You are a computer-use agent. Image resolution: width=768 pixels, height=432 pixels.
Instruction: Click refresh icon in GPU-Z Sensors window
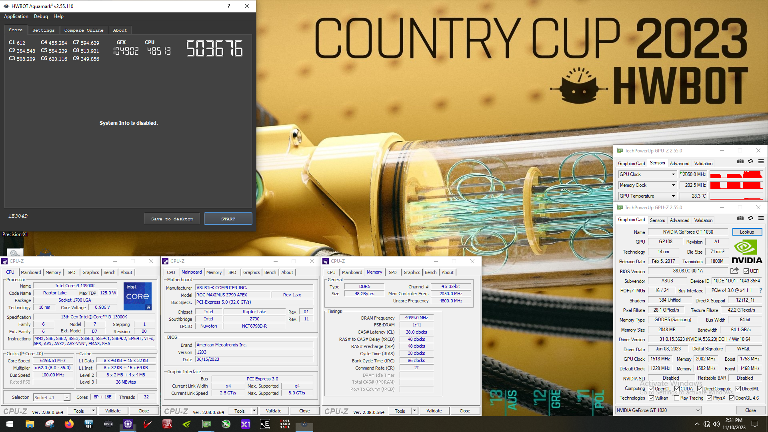pos(751,162)
